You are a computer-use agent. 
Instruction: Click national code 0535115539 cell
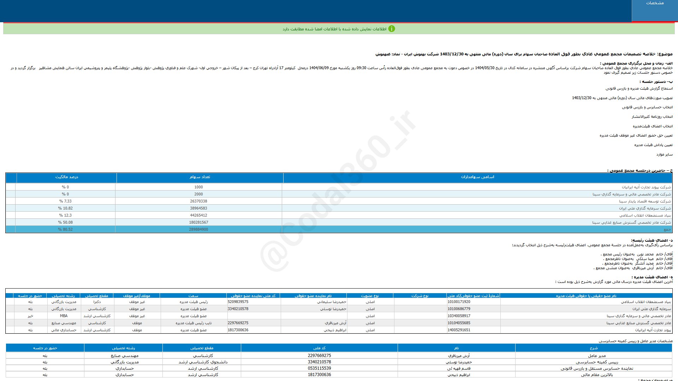point(319,368)
